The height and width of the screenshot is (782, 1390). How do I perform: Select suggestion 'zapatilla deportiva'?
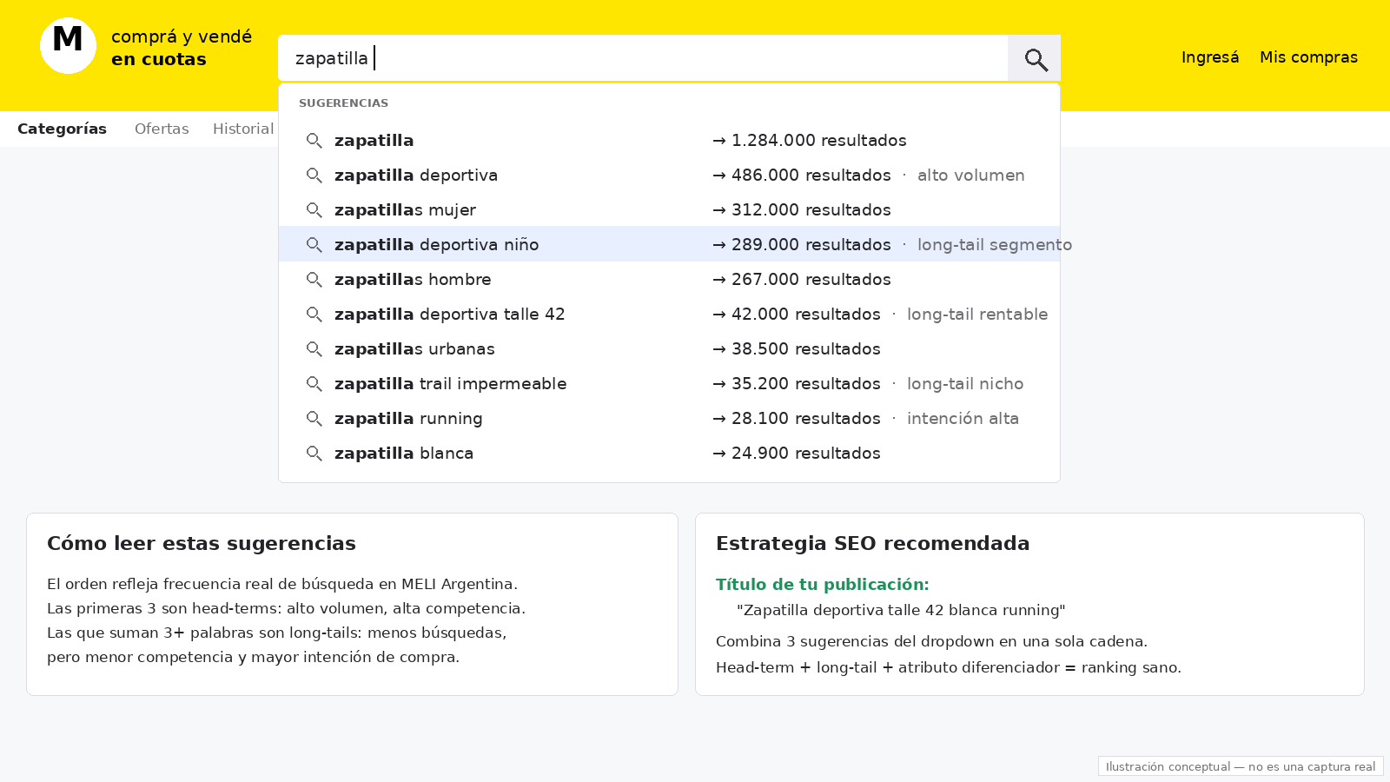pos(416,175)
